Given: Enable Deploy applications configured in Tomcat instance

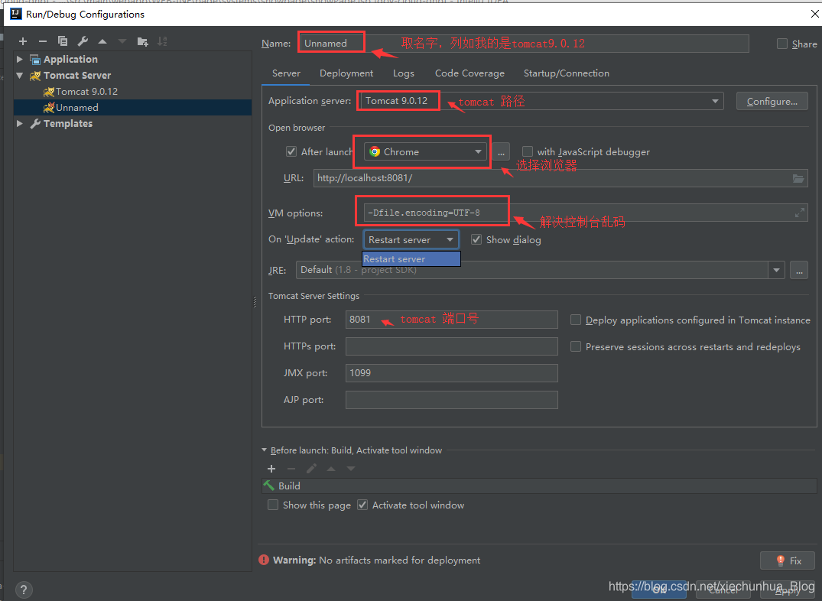Looking at the screenshot, I should point(576,320).
